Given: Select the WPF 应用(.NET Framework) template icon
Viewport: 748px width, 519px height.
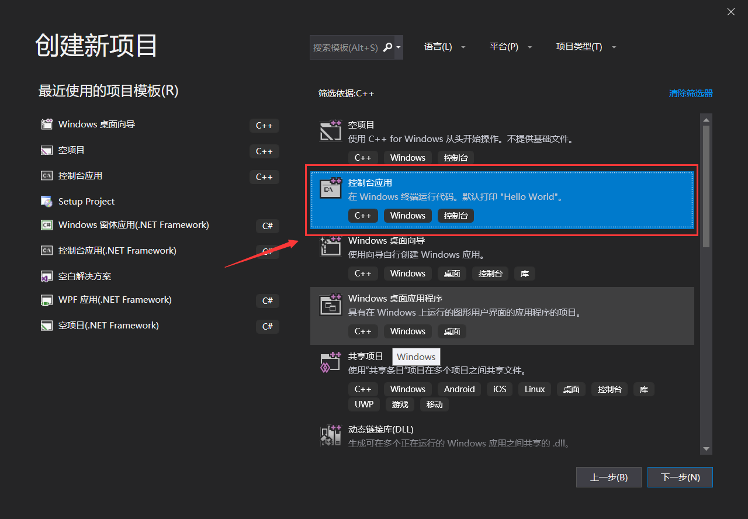Looking at the screenshot, I should [x=46, y=300].
